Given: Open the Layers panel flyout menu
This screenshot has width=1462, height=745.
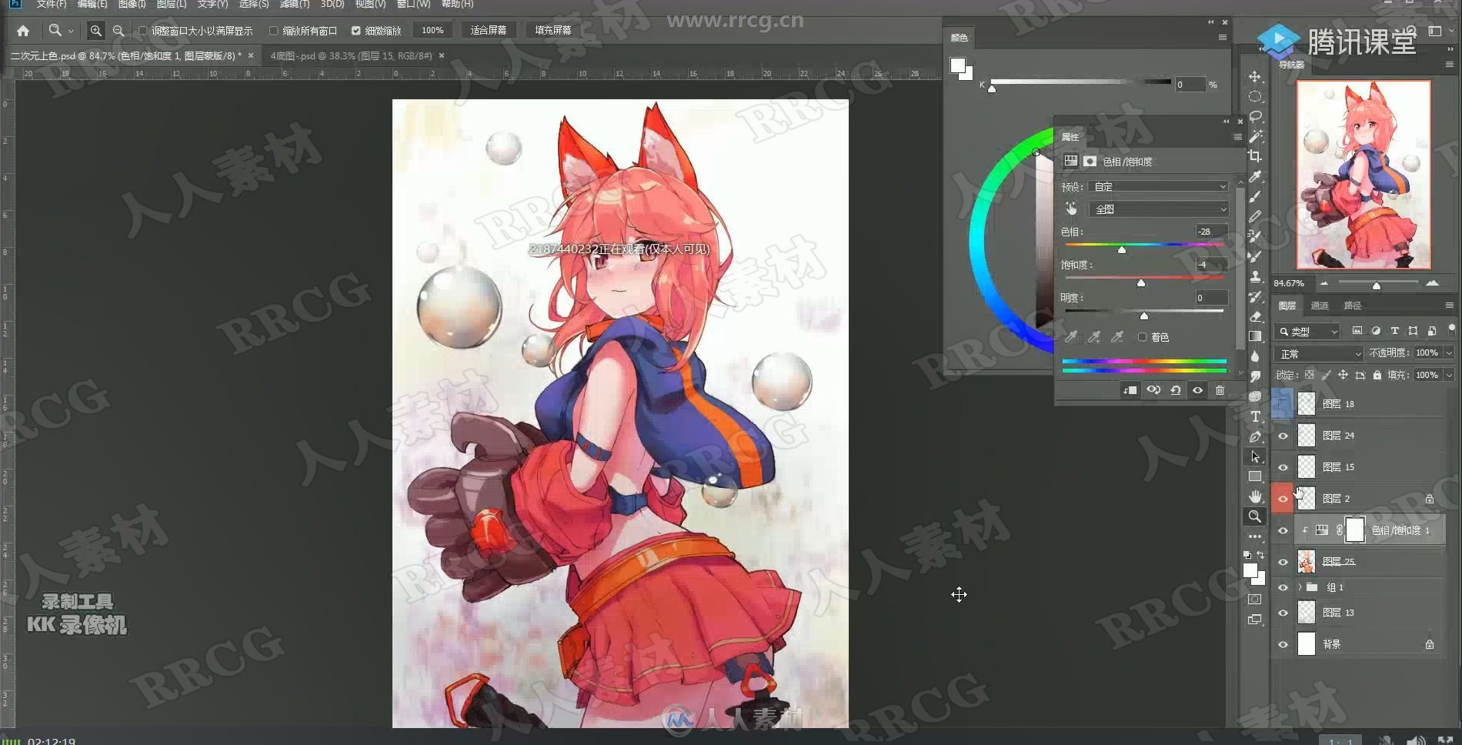Looking at the screenshot, I should click(x=1449, y=306).
